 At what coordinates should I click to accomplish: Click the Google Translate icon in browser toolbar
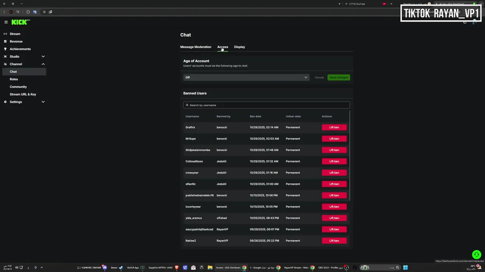(34, 12)
